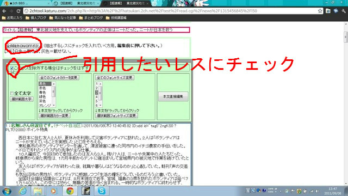Viewport: 348px width, 196px height.
Task: Click the browser address bar URL
Action: pyautogui.click(x=143, y=11)
